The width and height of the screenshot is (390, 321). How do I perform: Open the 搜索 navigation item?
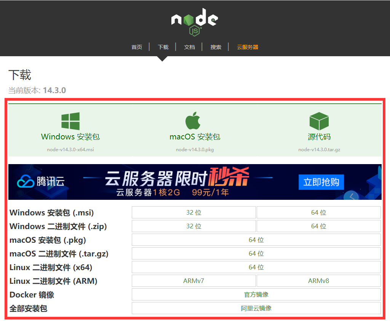(216, 47)
